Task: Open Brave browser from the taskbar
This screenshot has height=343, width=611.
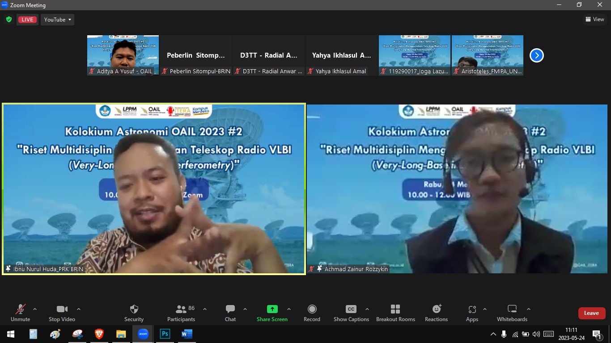Action: click(x=99, y=334)
